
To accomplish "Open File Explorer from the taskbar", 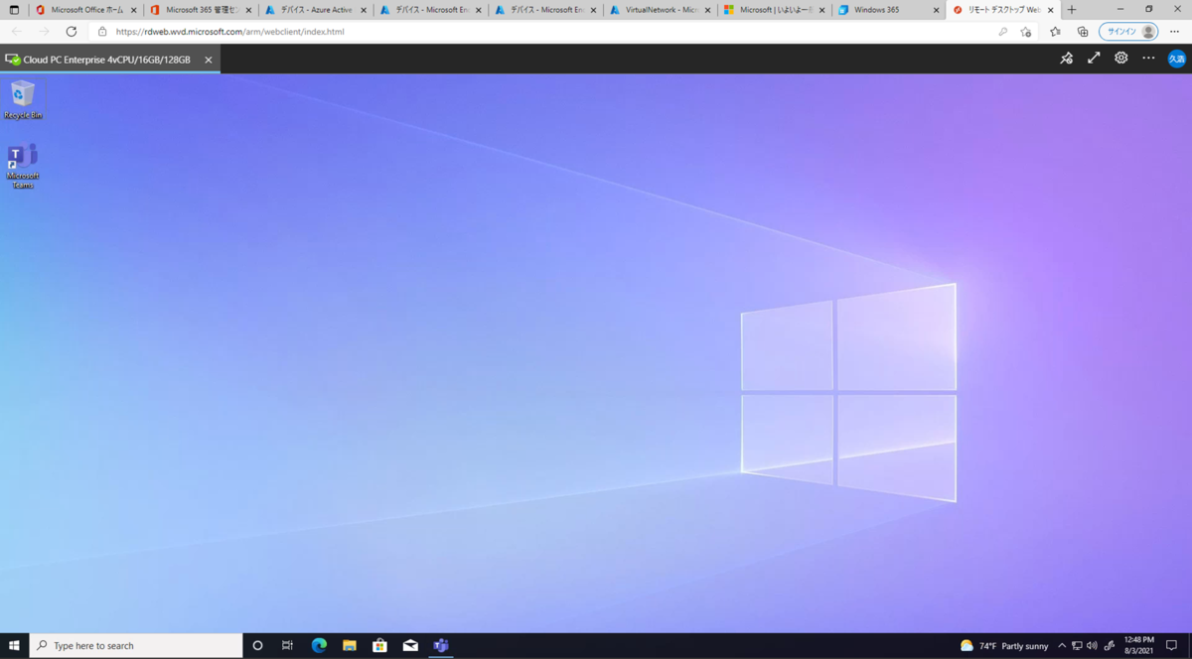I will tap(350, 645).
